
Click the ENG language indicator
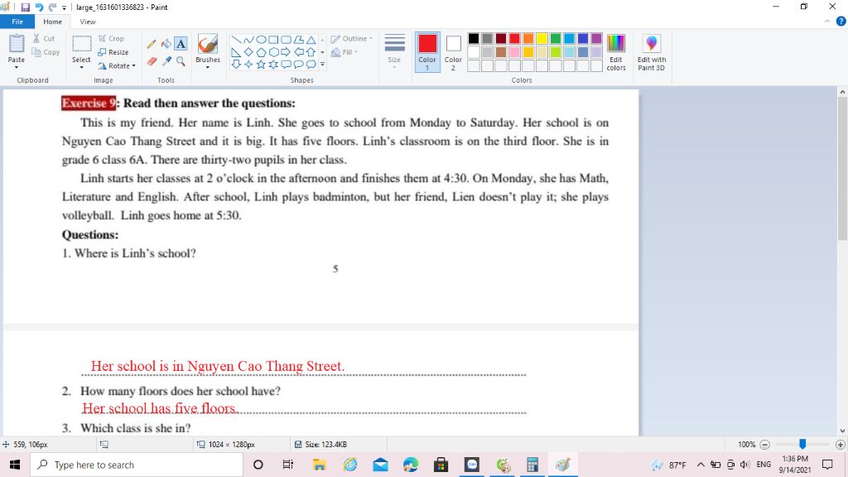click(x=764, y=465)
